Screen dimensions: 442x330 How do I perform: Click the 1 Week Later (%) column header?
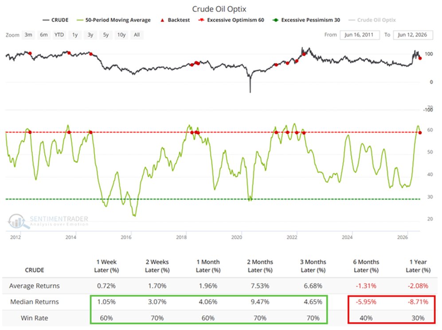106,266
